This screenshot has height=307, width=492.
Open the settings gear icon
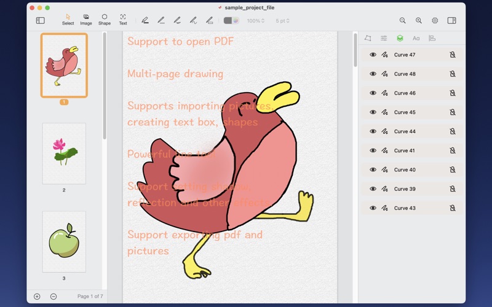click(435, 21)
